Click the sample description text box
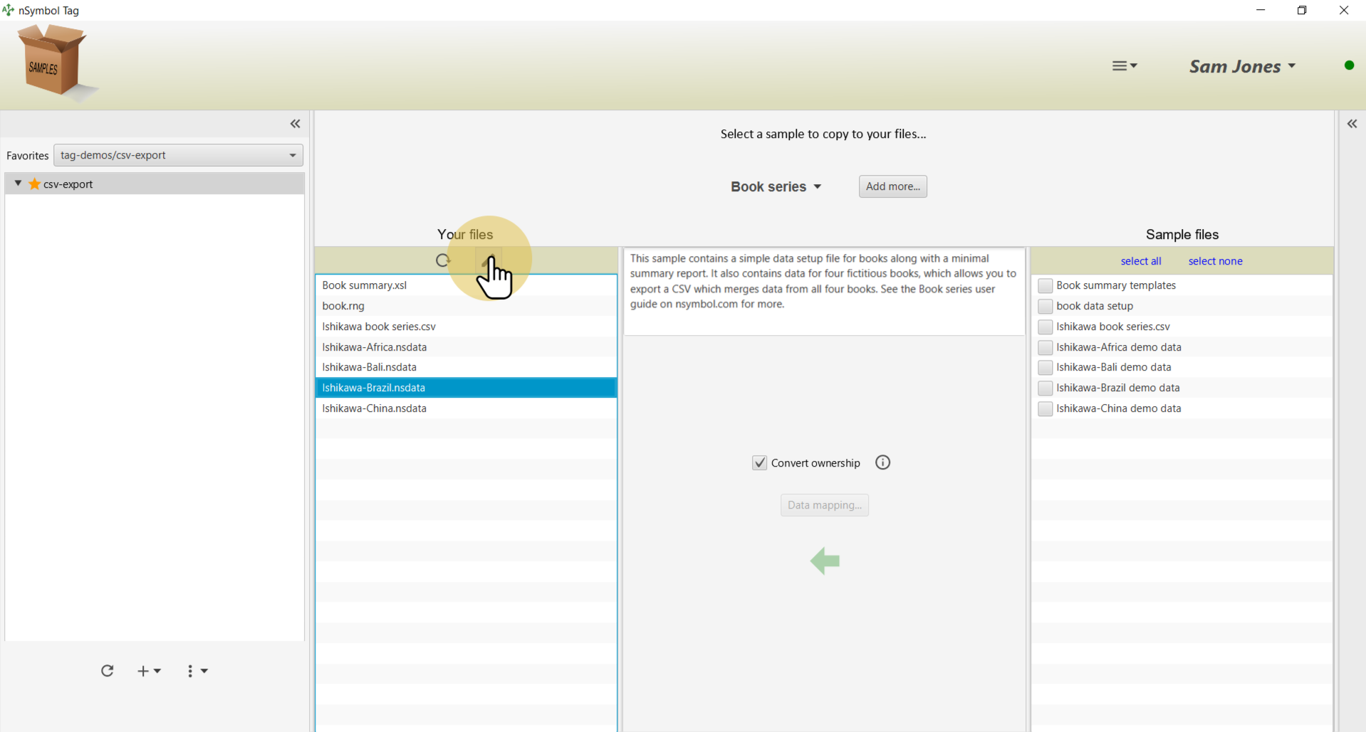Screen dimensions: 1366x732 point(825,292)
